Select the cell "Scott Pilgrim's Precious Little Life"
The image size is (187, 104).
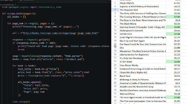click(142, 37)
